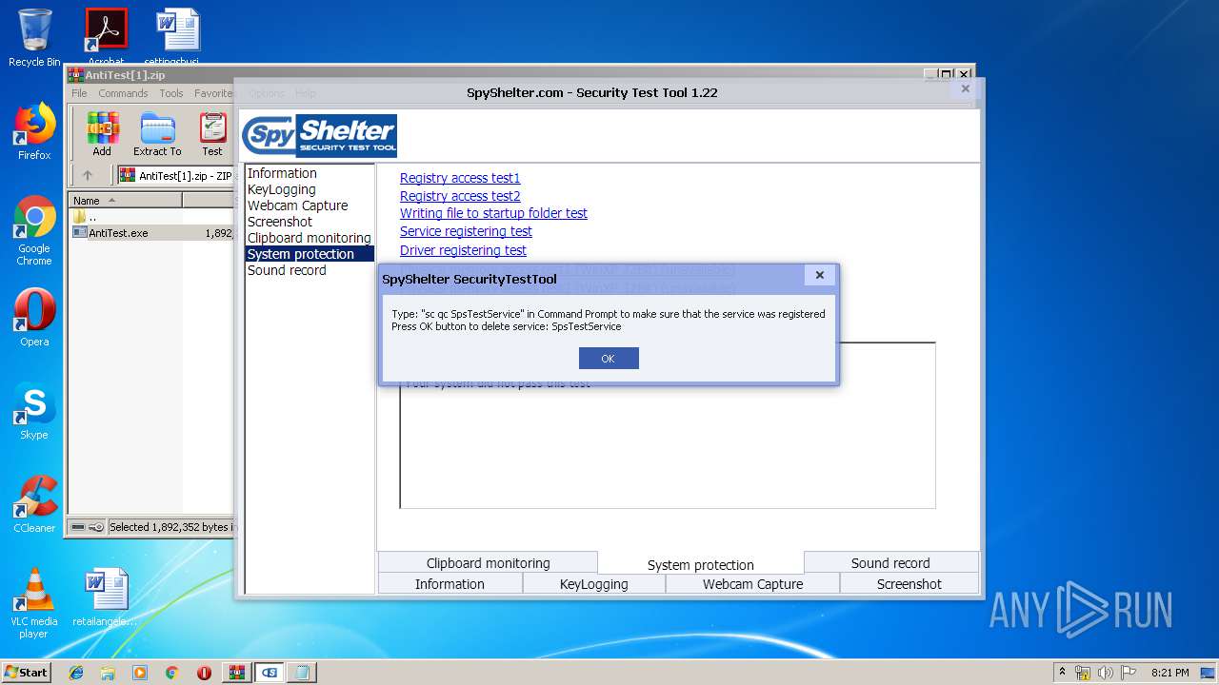Image resolution: width=1219 pixels, height=685 pixels.
Task: Click the Action Center flag tray icon
Action: (x=1129, y=673)
